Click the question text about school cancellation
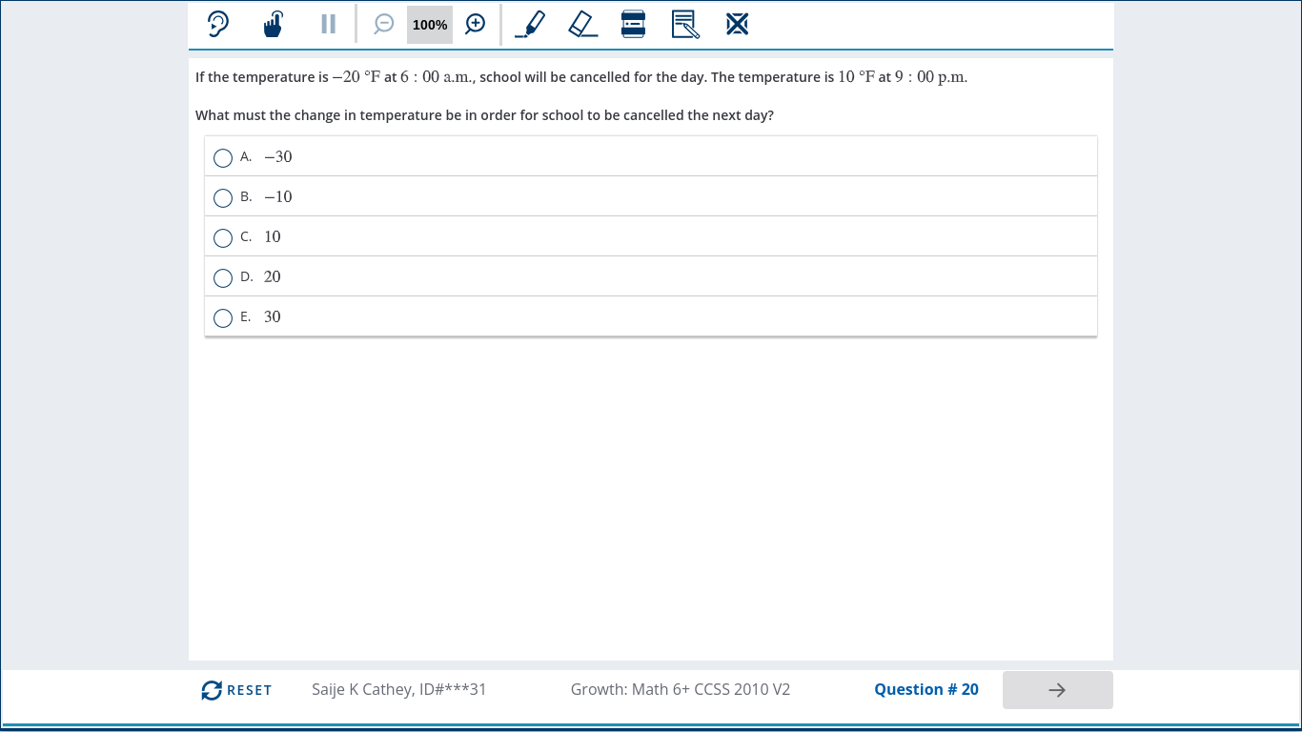This screenshot has height=732, width=1302. [x=581, y=77]
